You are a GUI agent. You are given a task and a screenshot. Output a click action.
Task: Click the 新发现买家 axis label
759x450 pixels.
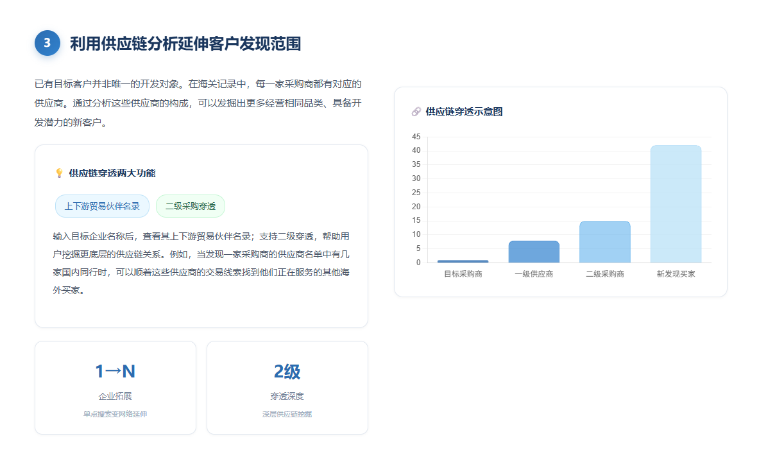point(676,274)
